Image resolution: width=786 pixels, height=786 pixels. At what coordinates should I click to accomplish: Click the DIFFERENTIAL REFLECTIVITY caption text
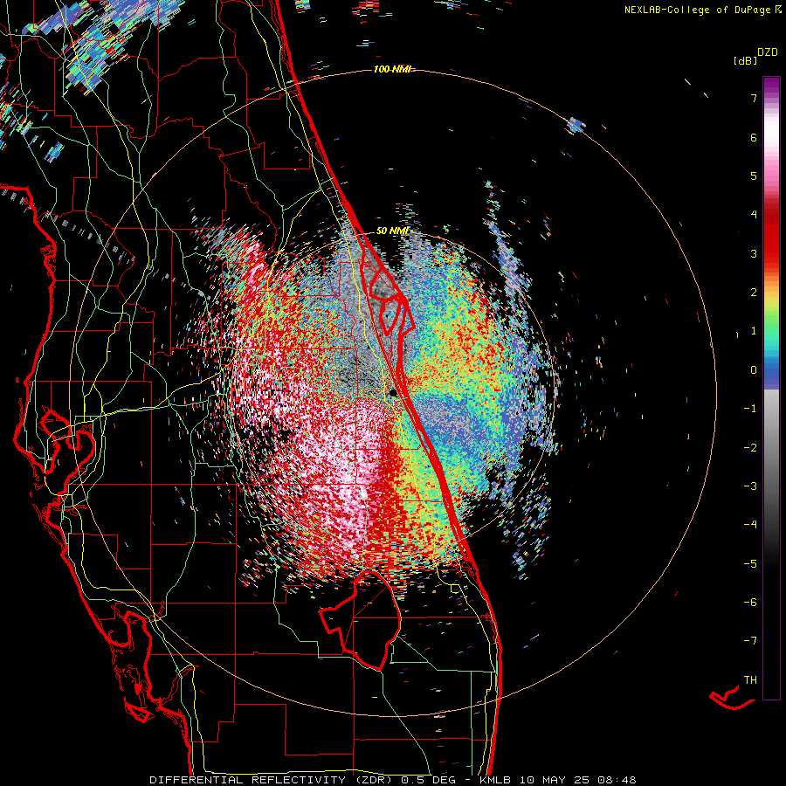click(x=248, y=780)
